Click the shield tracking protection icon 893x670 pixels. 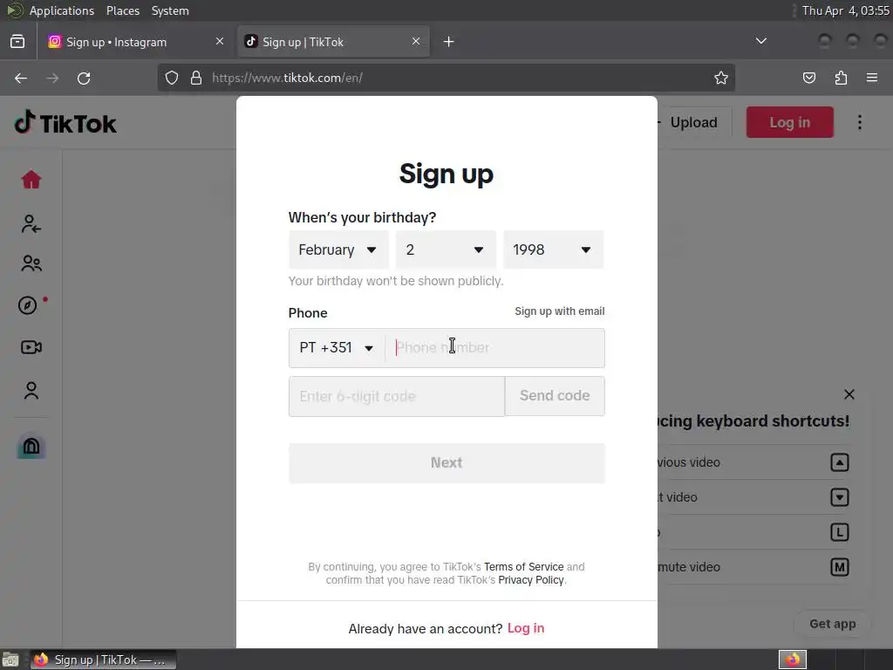pos(172,78)
